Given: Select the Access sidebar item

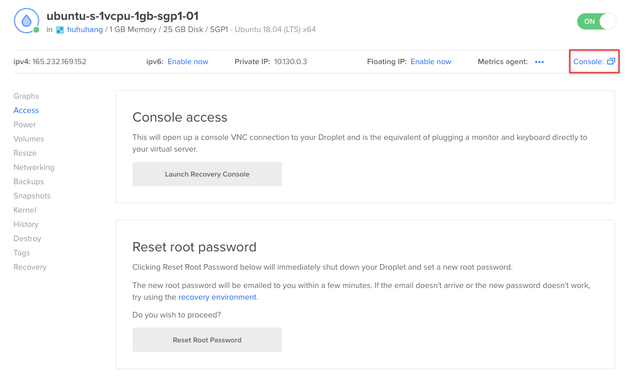Looking at the screenshot, I should pyautogui.click(x=26, y=110).
